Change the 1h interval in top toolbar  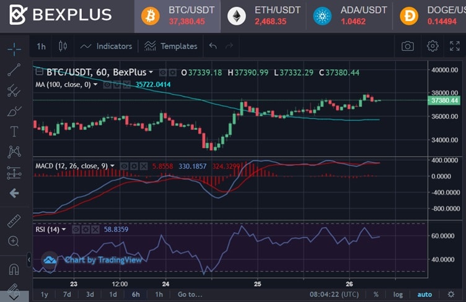tap(42, 46)
